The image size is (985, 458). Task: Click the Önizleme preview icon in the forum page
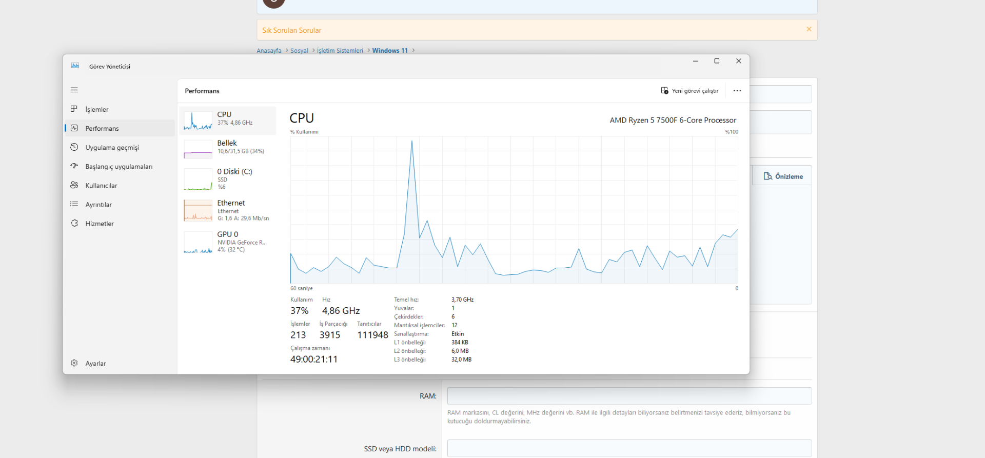768,176
